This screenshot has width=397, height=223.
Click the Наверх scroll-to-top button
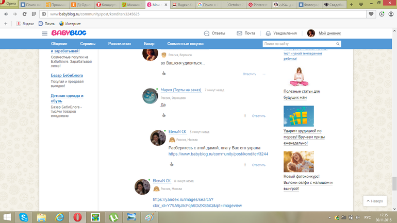click(x=374, y=201)
